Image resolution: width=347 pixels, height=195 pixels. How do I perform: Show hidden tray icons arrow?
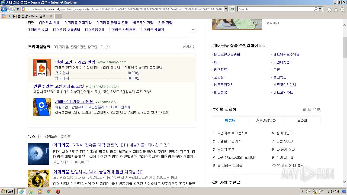point(302,191)
